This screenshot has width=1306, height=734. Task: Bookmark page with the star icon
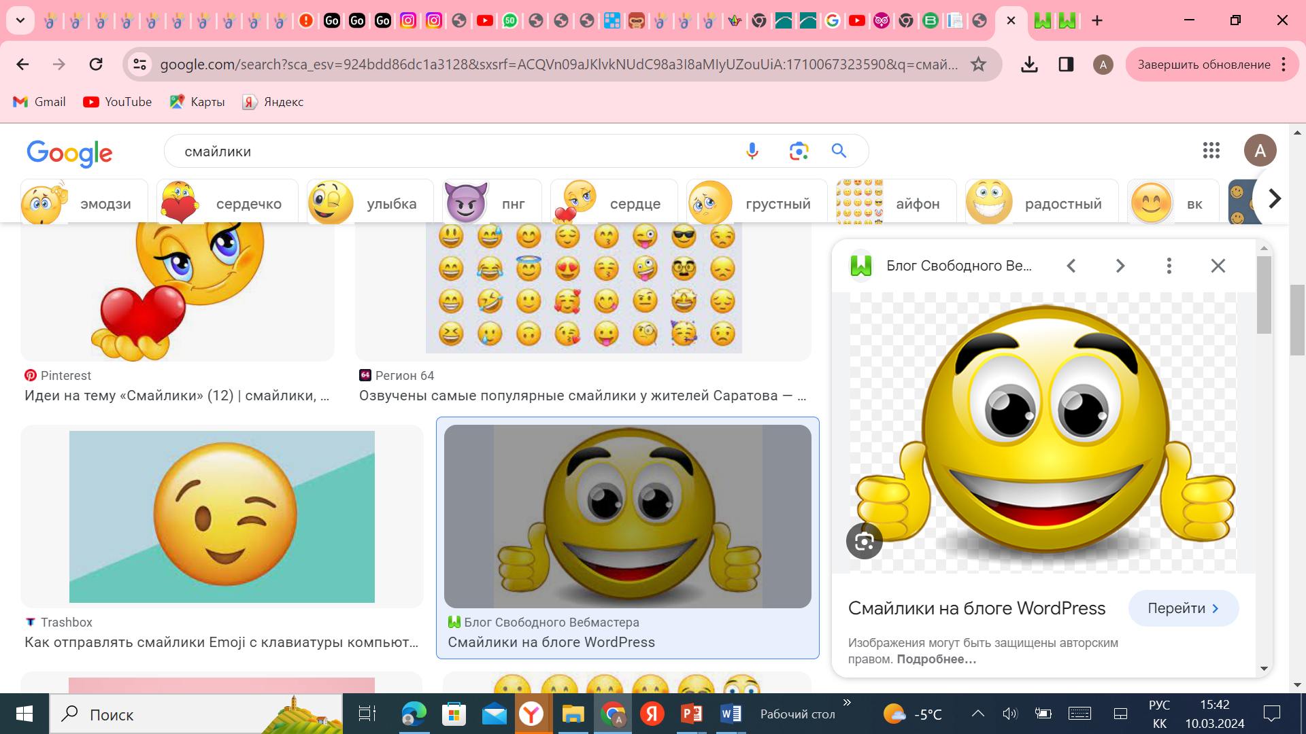(x=978, y=65)
